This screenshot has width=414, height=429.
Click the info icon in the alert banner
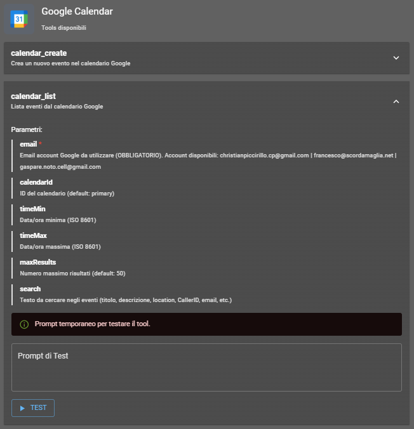24,324
